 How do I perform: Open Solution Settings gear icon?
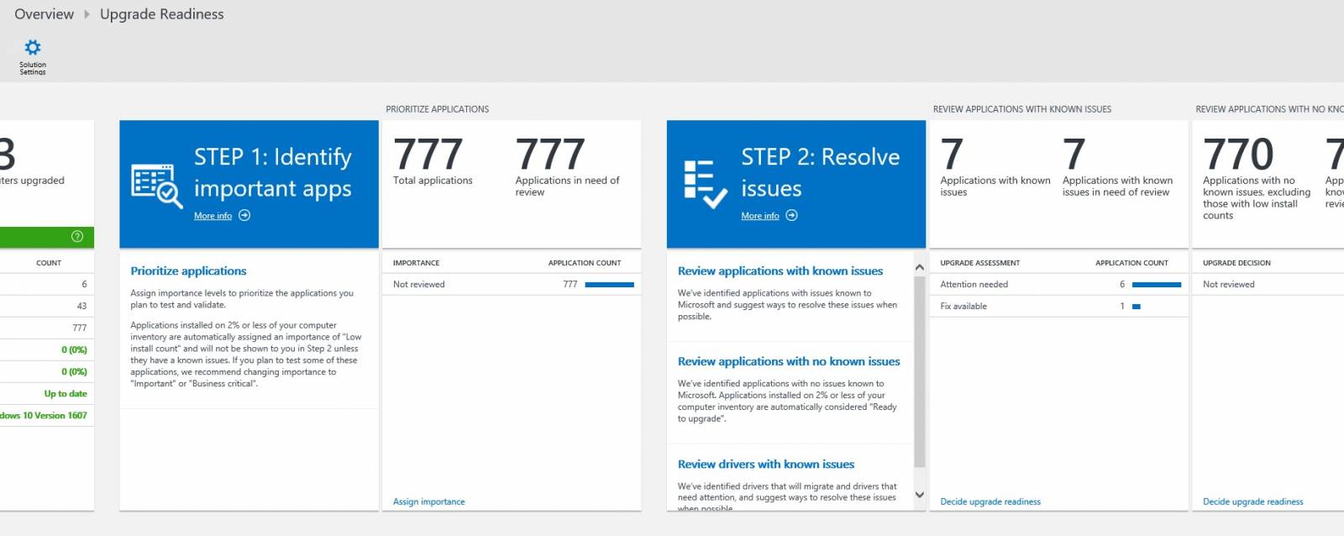point(33,48)
